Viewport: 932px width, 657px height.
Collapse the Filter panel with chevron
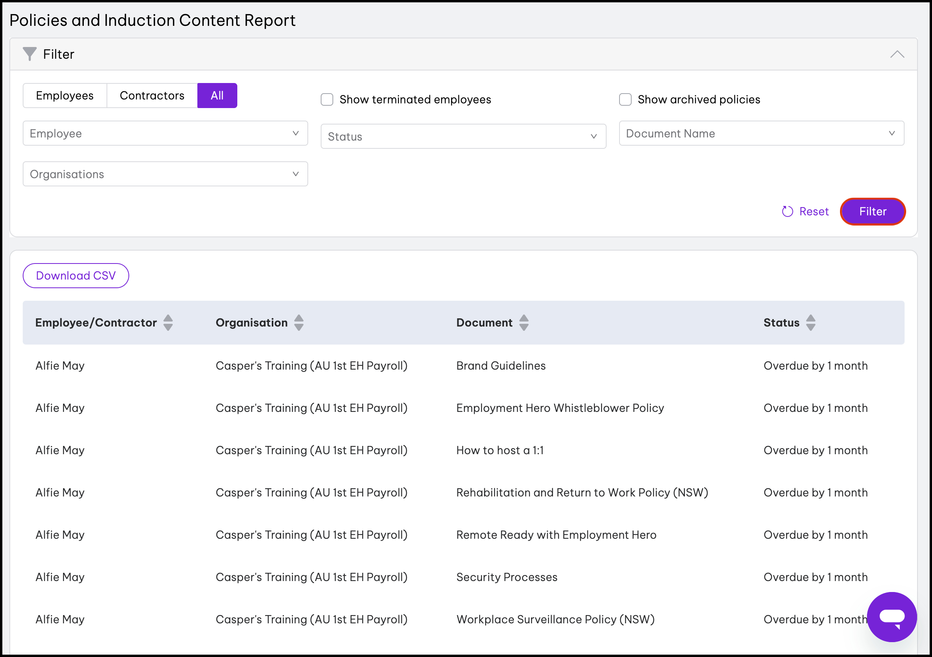tap(897, 54)
